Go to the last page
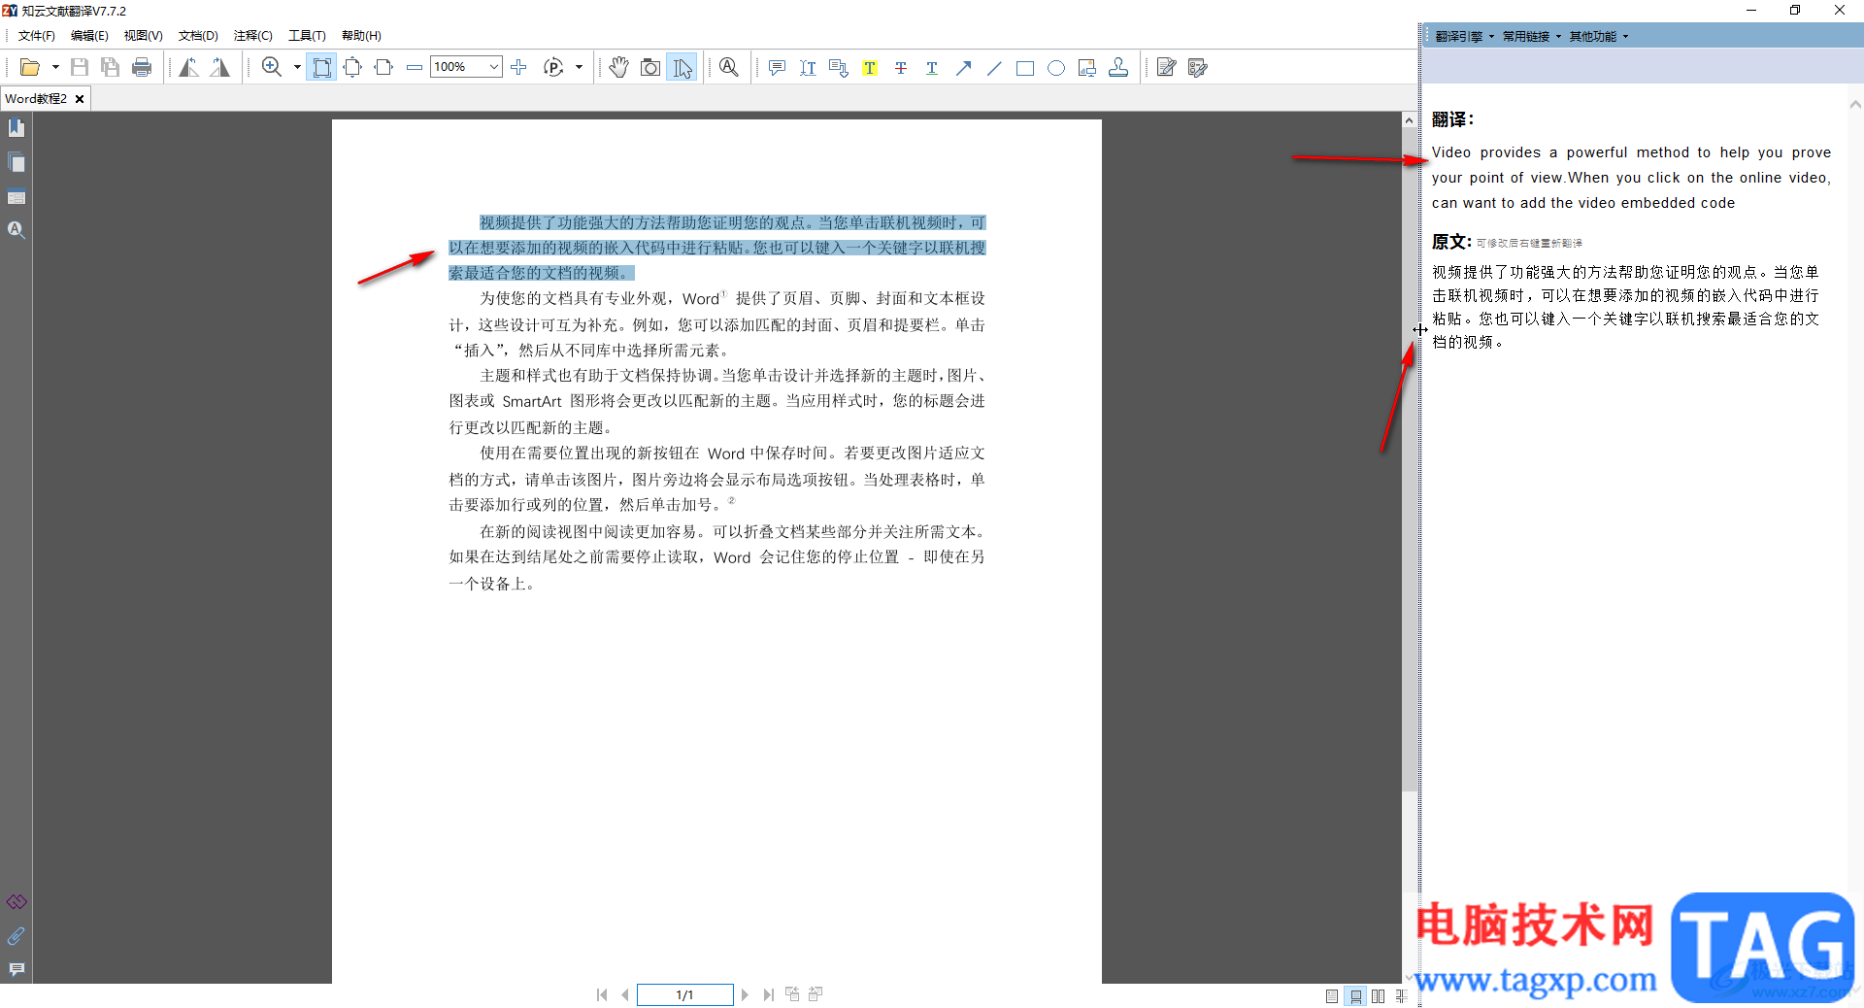 768,994
